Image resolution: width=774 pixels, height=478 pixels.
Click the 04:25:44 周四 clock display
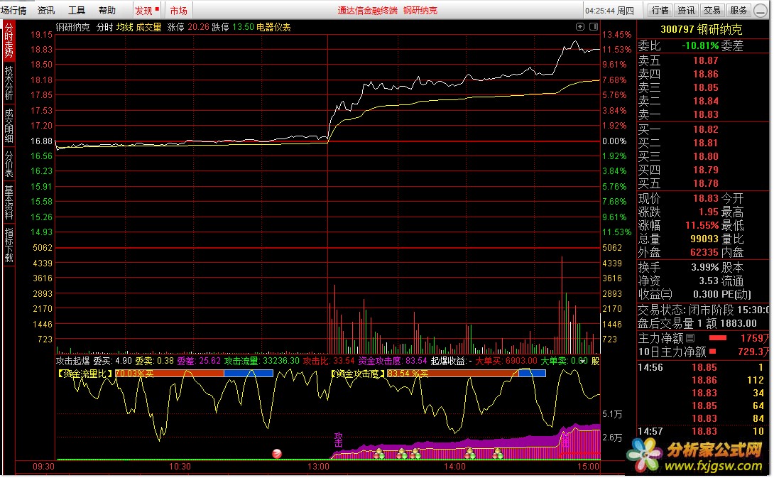point(609,11)
